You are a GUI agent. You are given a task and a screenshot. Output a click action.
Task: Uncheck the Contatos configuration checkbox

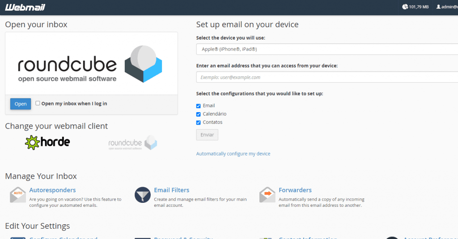point(198,122)
